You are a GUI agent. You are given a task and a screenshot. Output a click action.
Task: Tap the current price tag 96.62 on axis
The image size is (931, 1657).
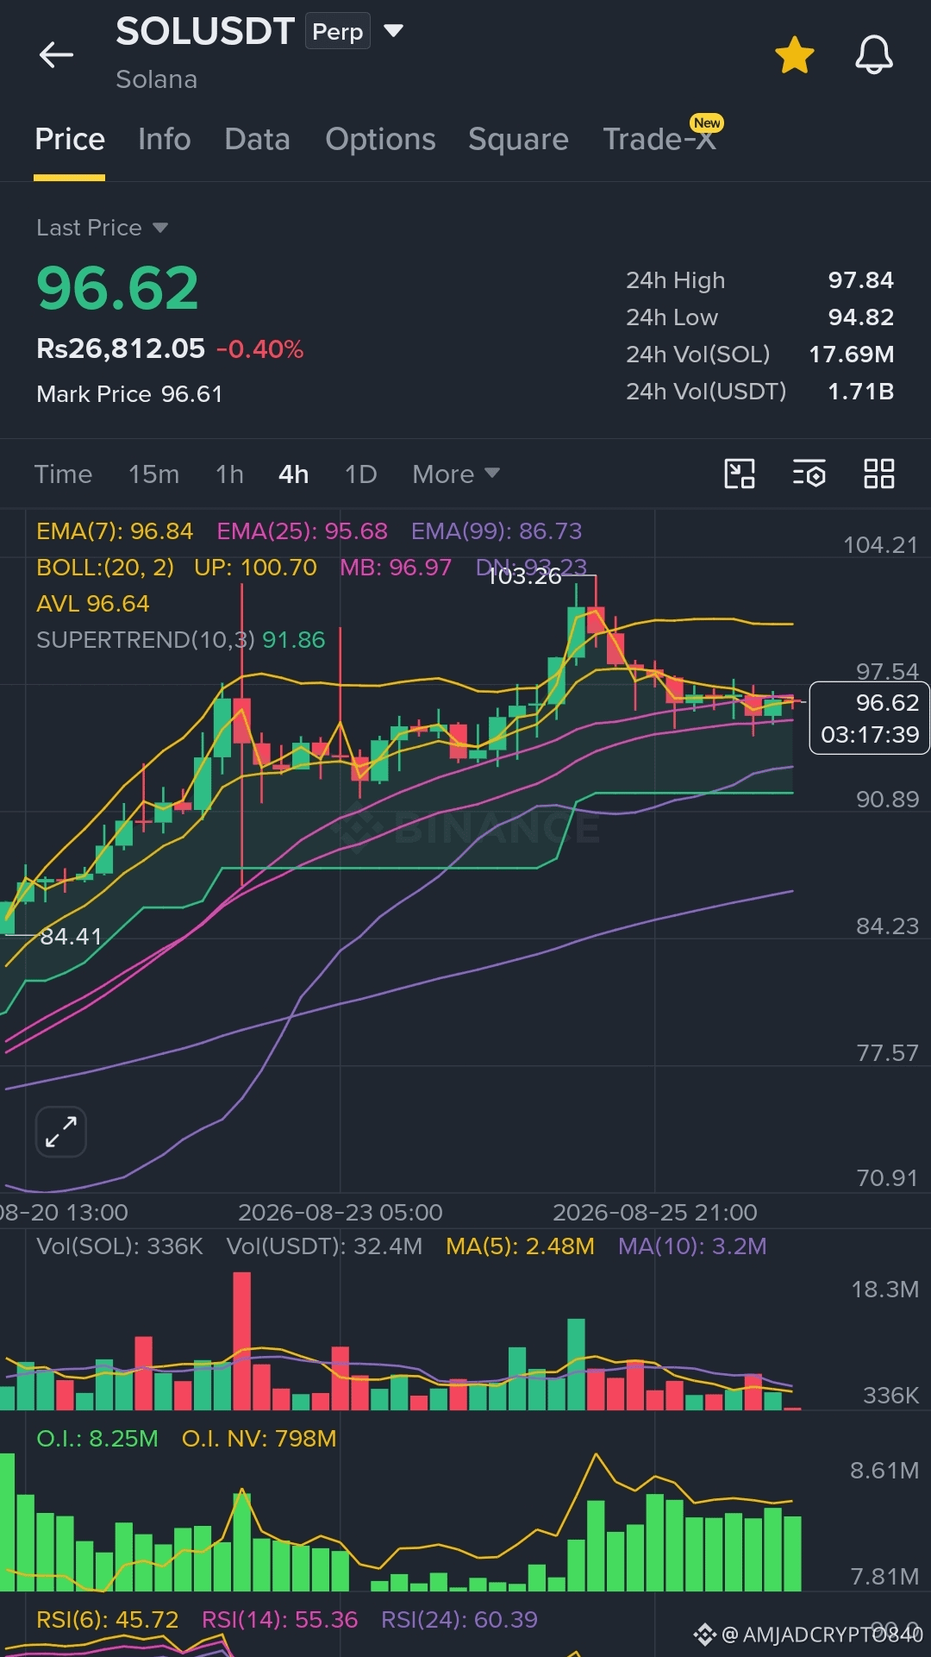869,718
